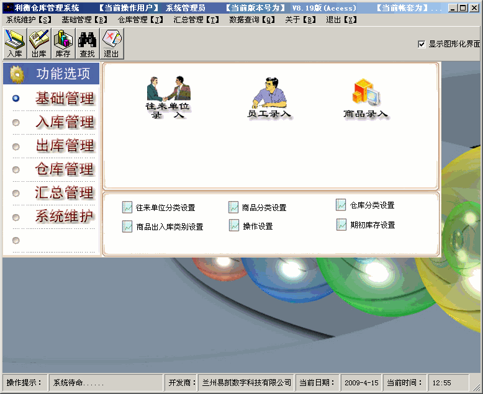Click 系统待命 status text
Screen dimensions: 483x394
(79, 383)
